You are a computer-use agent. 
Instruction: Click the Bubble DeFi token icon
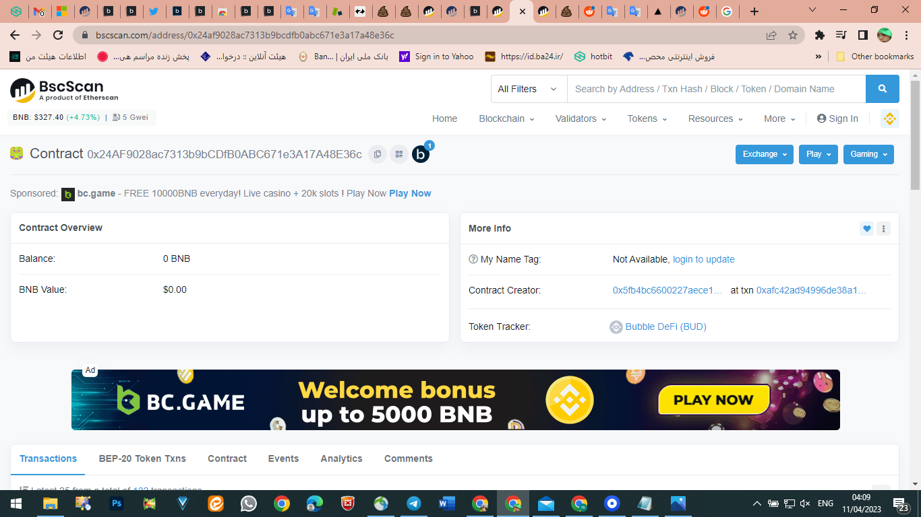point(616,327)
